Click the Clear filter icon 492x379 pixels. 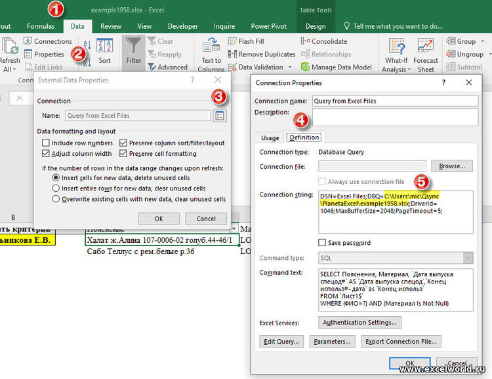[152, 41]
